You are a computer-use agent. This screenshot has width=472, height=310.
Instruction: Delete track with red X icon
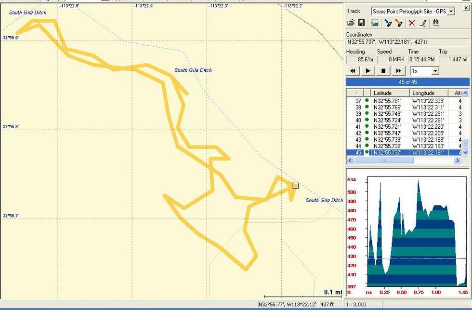412,23
